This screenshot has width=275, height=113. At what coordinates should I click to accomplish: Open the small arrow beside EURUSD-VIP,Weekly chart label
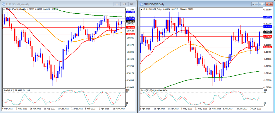[4, 9]
